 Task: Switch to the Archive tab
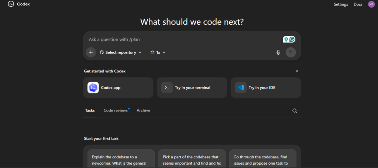pyautogui.click(x=144, y=110)
